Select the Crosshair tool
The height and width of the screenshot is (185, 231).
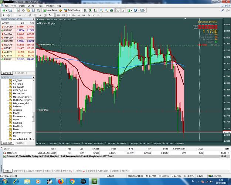tap(9, 15)
